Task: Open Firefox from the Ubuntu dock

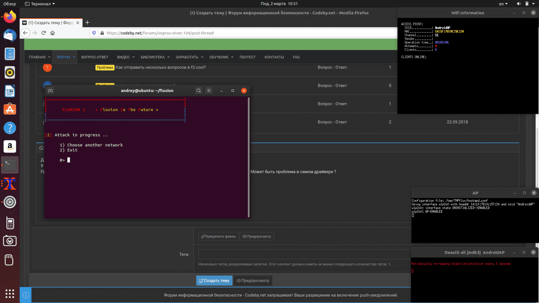Action: (x=10, y=17)
